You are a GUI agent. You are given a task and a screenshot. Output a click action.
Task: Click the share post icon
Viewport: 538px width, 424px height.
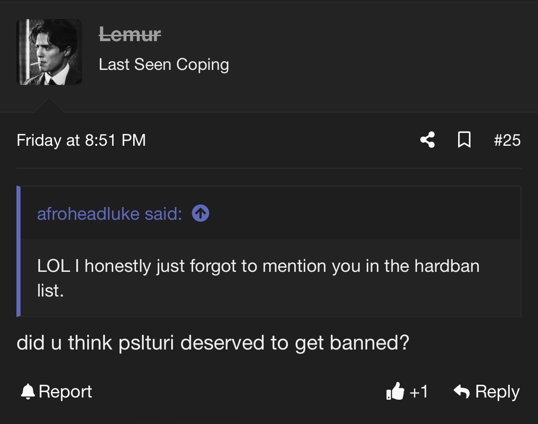pyautogui.click(x=428, y=140)
